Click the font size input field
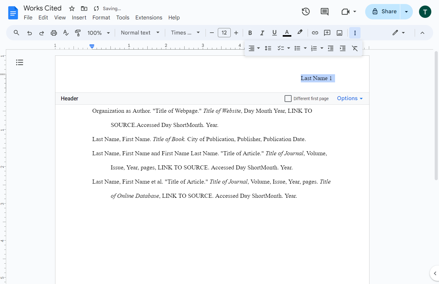Image resolution: width=439 pixels, height=284 pixels. tap(224, 33)
